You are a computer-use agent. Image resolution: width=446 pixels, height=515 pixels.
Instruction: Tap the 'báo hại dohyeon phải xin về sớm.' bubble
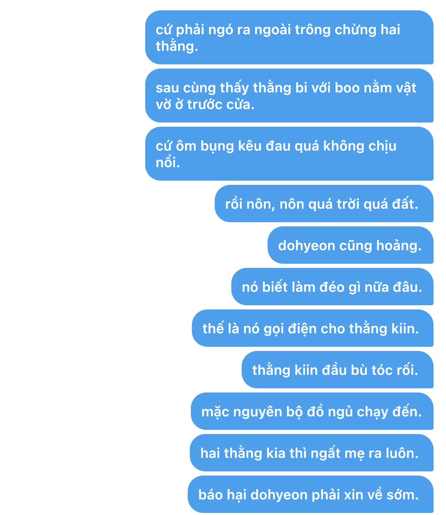[x=310, y=494]
